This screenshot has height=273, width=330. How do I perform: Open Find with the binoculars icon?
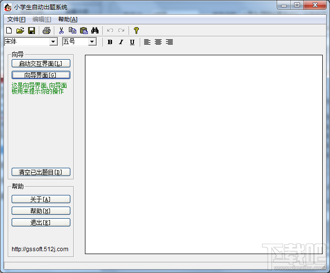pos(95,31)
